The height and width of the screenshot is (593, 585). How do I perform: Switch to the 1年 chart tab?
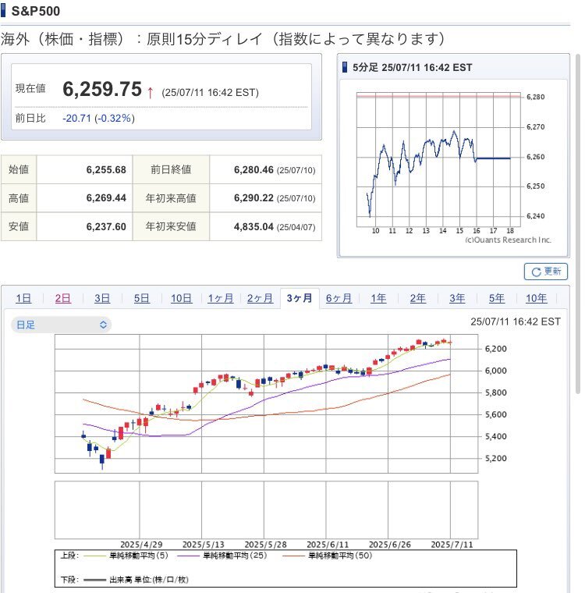pos(378,298)
